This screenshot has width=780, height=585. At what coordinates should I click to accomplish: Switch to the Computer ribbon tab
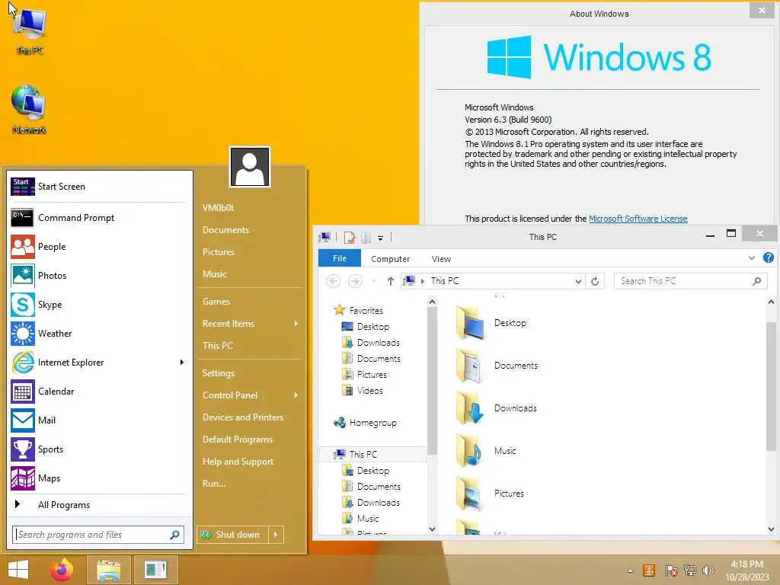tap(391, 259)
